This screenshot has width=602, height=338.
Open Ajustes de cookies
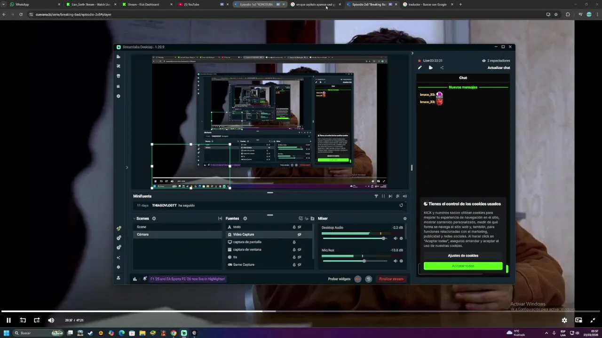click(x=463, y=256)
